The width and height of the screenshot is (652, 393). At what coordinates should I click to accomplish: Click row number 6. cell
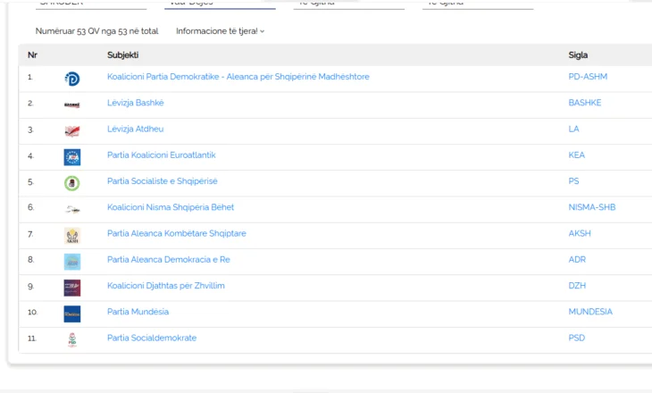30,207
